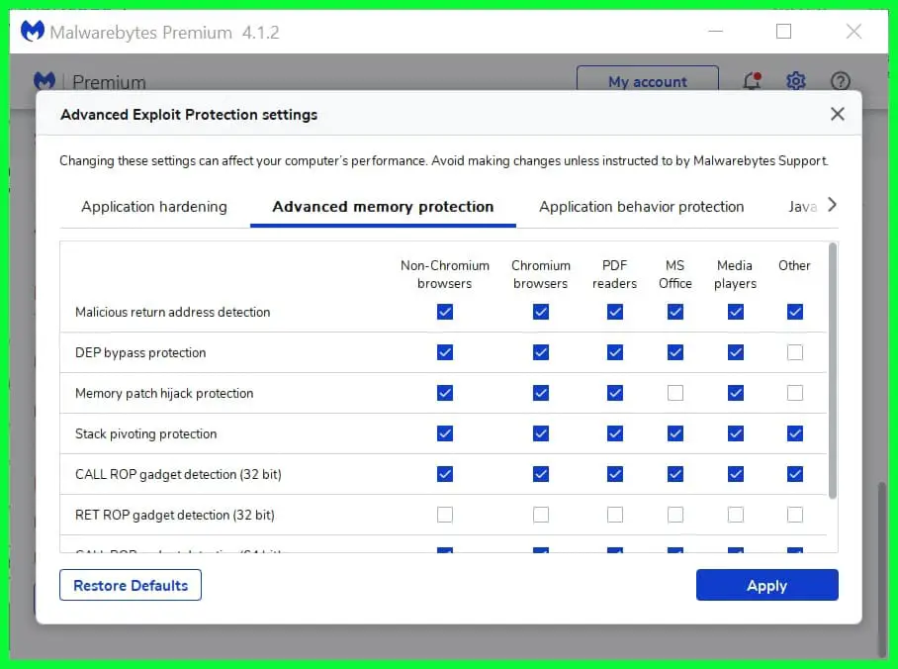Click the main window scrollbar behind the dialog
The height and width of the screenshot is (669, 898).
tap(882, 569)
